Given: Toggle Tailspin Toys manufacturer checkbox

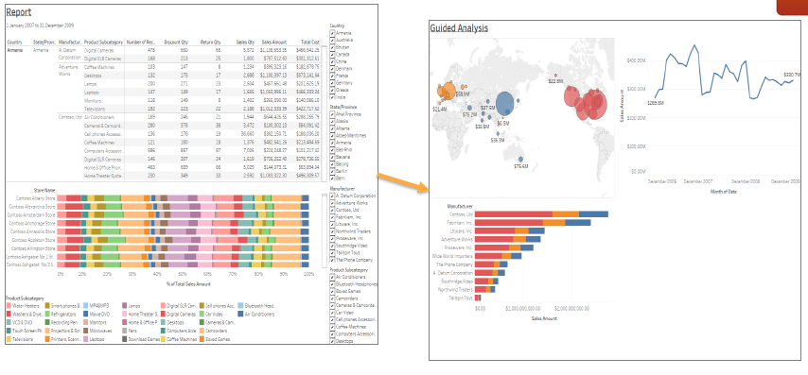Looking at the screenshot, I should pos(332,253).
